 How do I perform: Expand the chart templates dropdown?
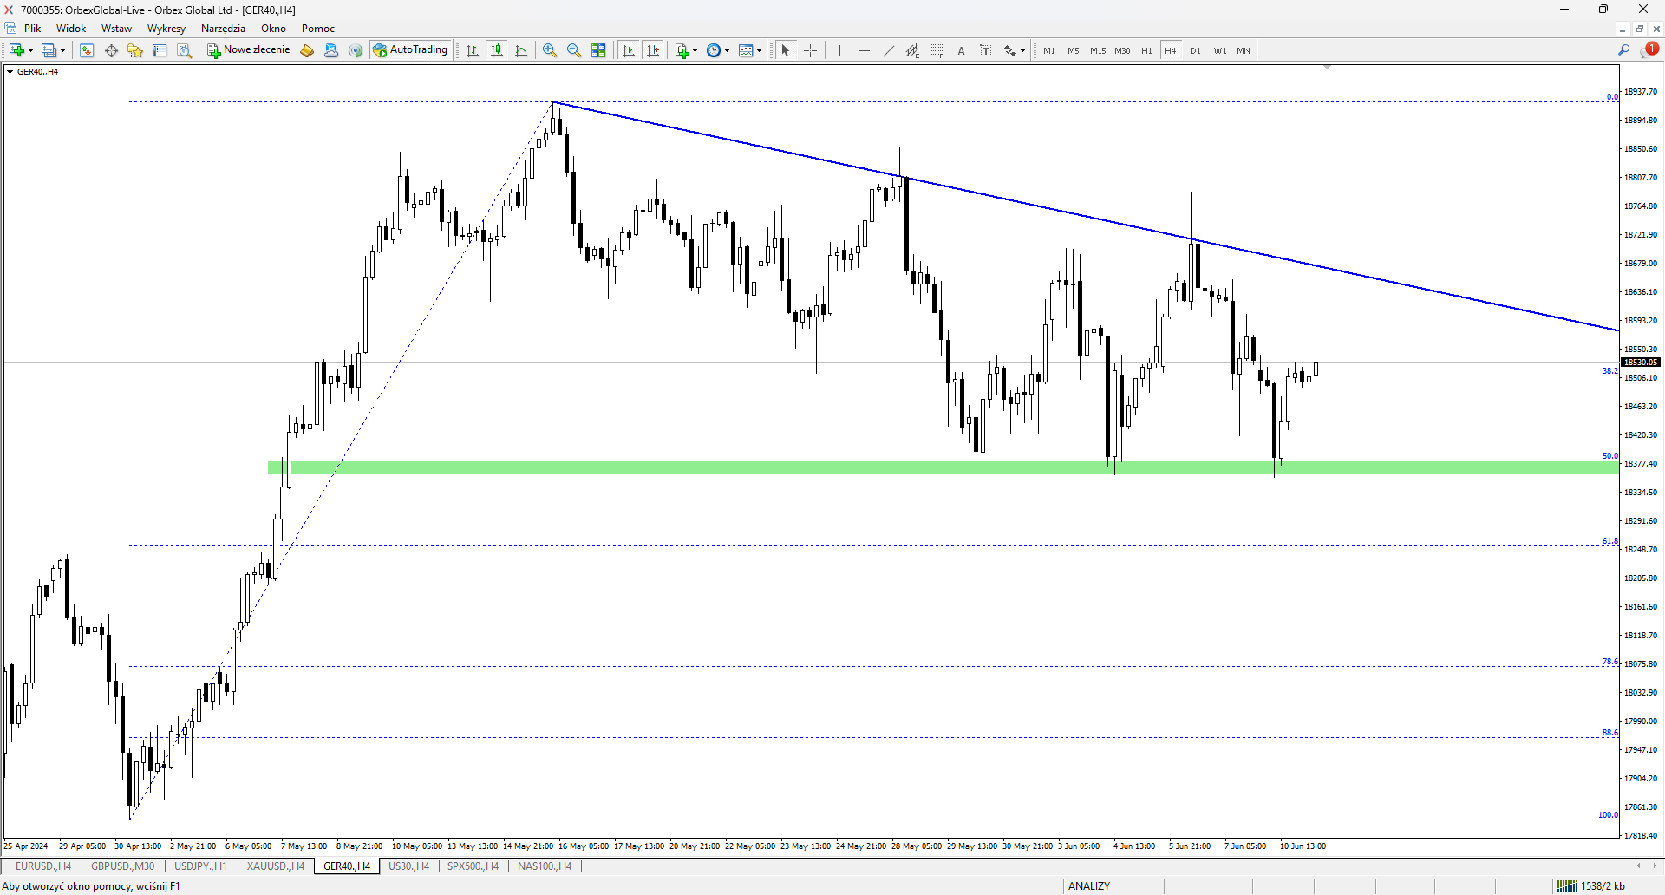point(760,51)
